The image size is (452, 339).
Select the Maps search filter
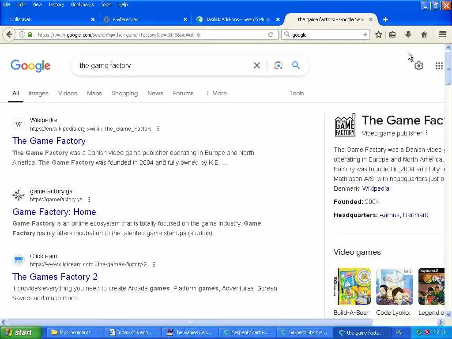(94, 93)
